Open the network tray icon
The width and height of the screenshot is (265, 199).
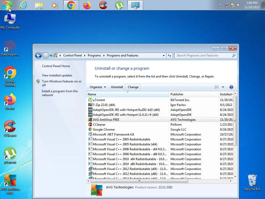tap(226, 5)
